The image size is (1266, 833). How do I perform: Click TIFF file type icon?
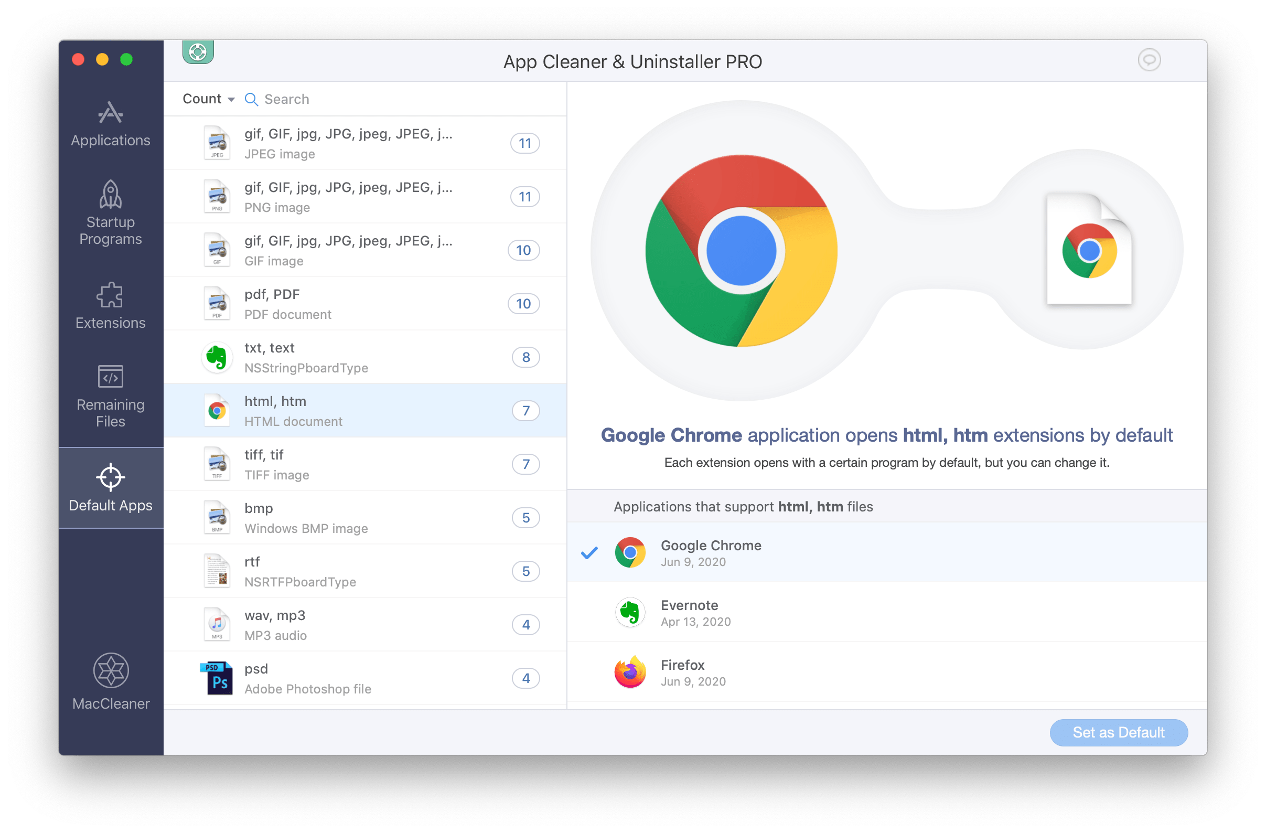(x=217, y=464)
